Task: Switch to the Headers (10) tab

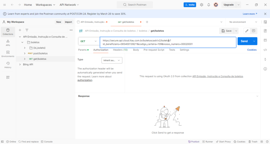Action: (x=120, y=50)
